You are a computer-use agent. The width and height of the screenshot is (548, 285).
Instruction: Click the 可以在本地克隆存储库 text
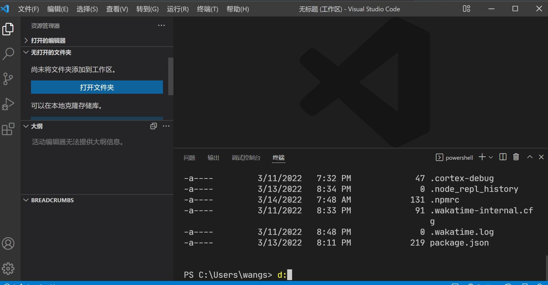click(67, 106)
